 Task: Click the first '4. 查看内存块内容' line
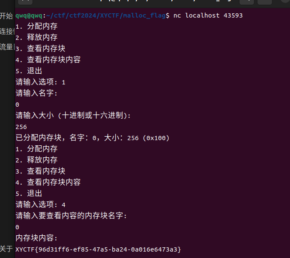pos(48,60)
